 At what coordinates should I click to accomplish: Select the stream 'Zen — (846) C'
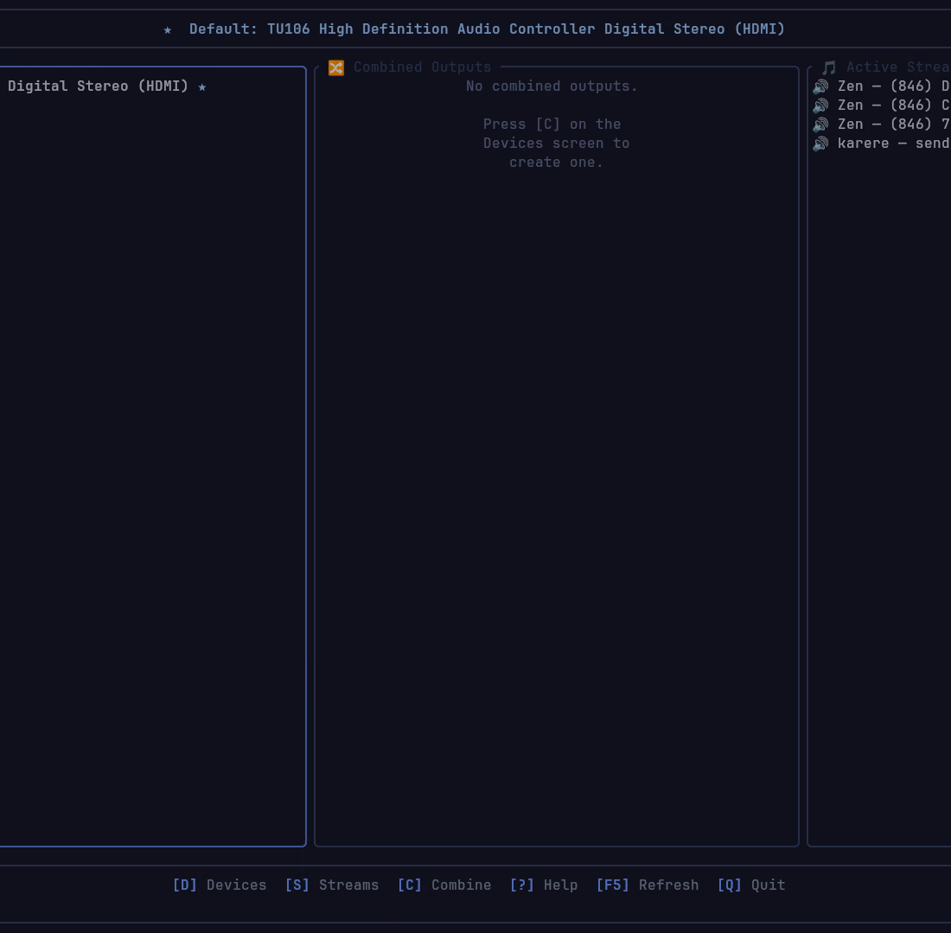click(x=881, y=105)
